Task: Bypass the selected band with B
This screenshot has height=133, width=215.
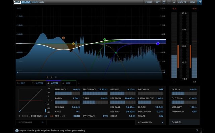Action: point(51,77)
